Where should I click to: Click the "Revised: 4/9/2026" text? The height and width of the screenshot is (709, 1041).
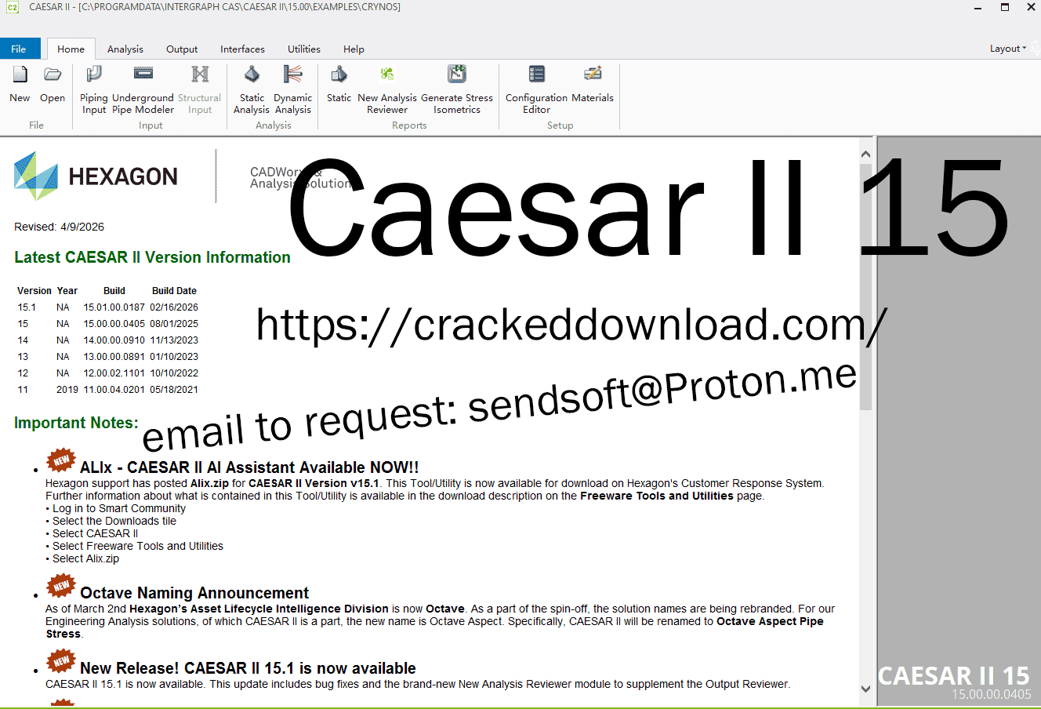(59, 227)
